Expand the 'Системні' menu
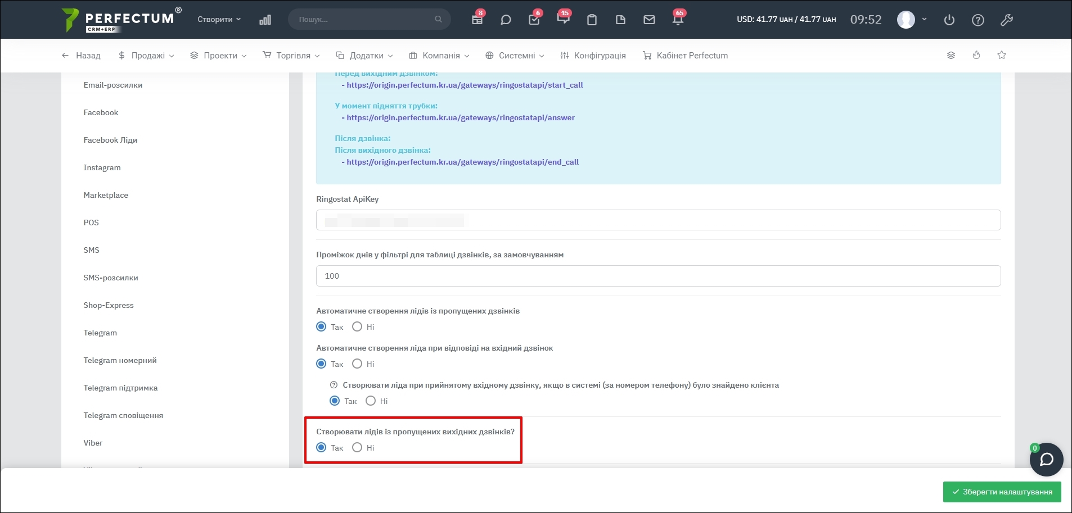The image size is (1072, 513). tap(515, 55)
